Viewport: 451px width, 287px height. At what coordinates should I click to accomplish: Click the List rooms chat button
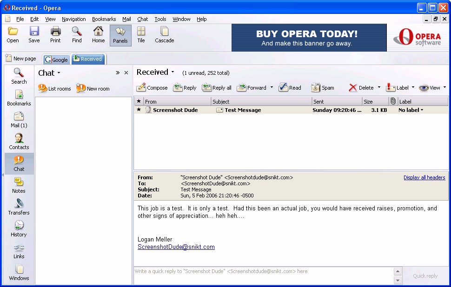(54, 88)
